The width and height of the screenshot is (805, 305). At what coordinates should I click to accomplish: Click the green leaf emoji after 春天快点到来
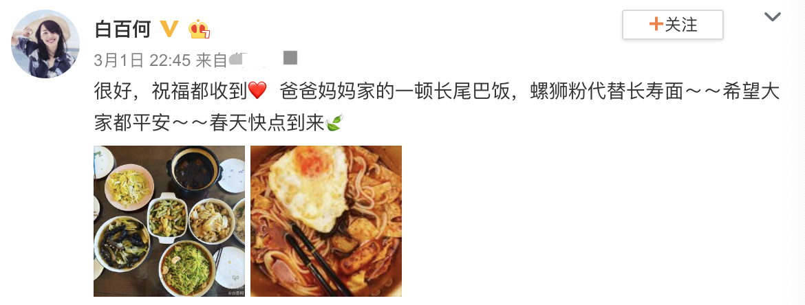(x=334, y=122)
